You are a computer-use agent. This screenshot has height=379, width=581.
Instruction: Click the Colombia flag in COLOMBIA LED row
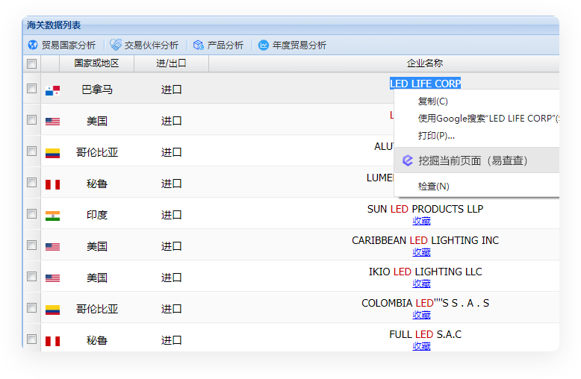click(52, 310)
